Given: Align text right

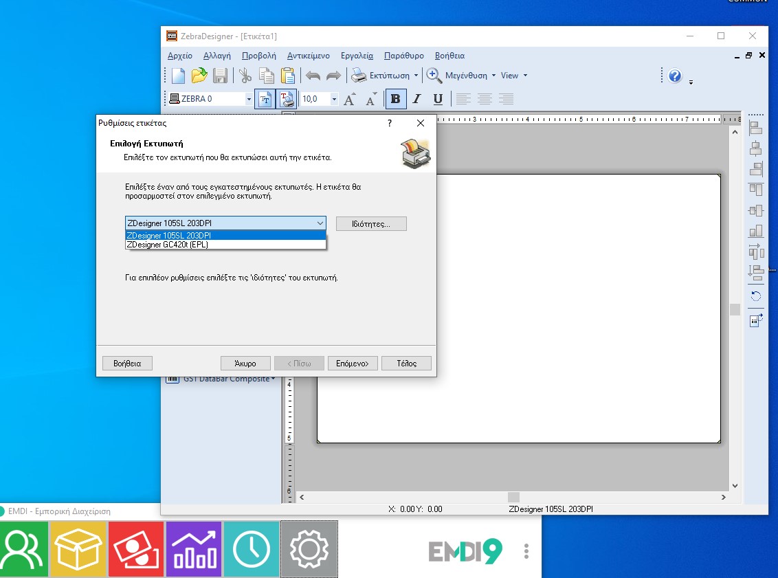Looking at the screenshot, I should point(506,99).
